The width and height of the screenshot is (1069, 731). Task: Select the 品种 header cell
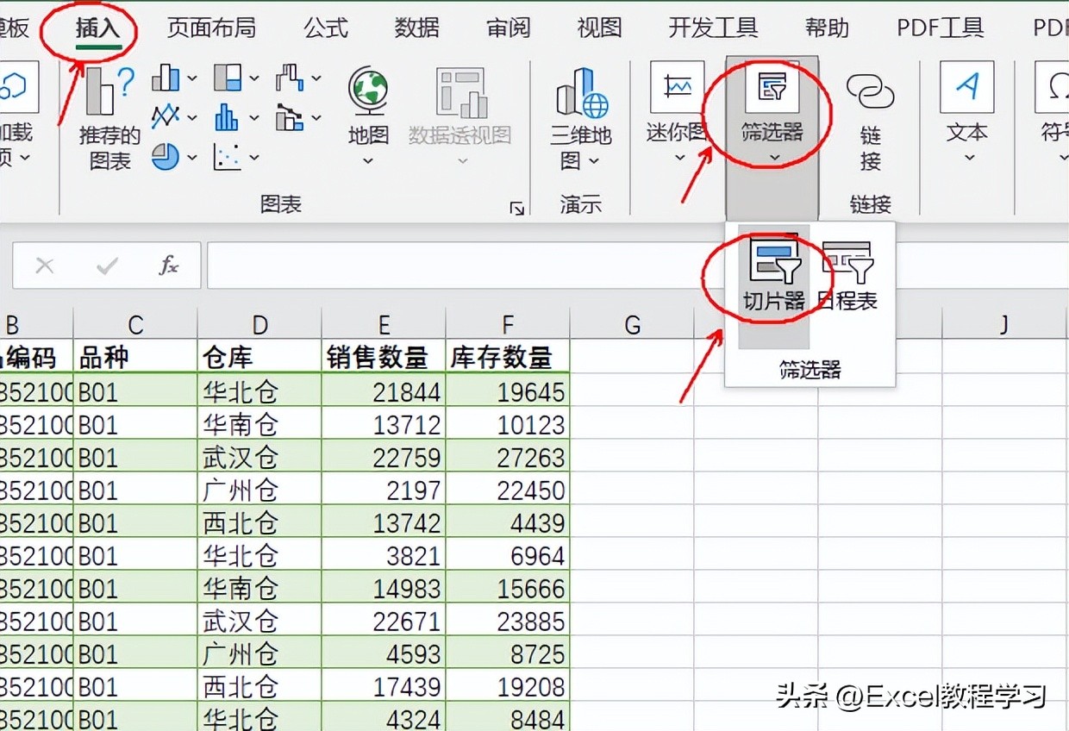pos(135,357)
